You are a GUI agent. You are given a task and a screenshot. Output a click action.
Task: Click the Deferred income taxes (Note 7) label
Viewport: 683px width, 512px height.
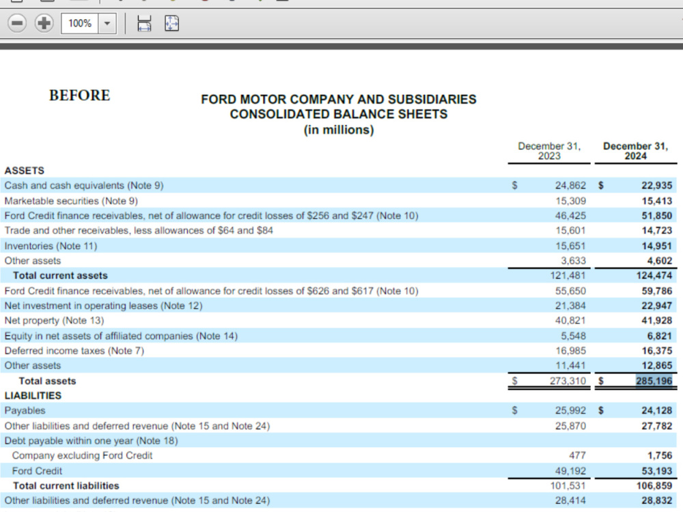[74, 350]
